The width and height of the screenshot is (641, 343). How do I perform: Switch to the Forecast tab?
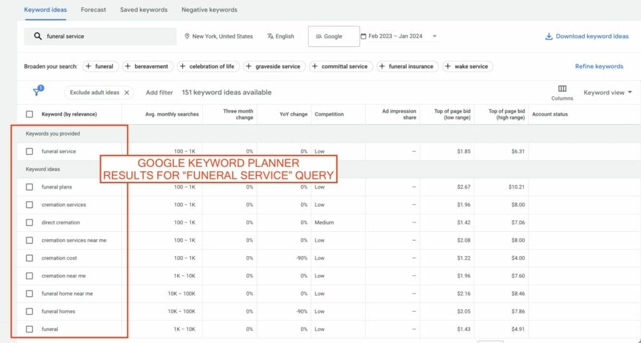93,10
